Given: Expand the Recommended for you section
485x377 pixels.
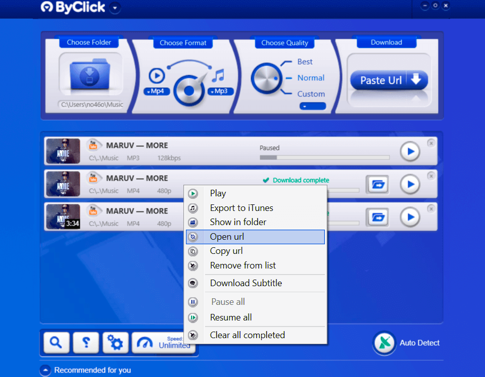Looking at the screenshot, I should coord(45,370).
